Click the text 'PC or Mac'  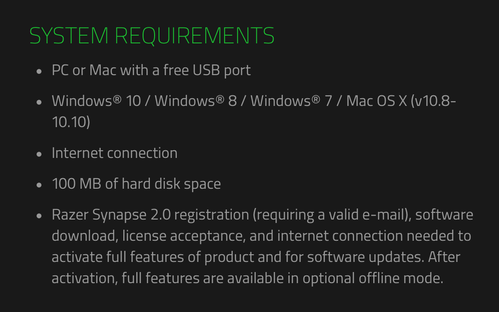[x=84, y=70]
